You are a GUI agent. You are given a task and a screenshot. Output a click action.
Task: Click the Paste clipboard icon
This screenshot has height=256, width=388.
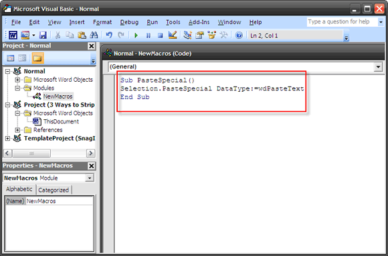tap(82, 36)
